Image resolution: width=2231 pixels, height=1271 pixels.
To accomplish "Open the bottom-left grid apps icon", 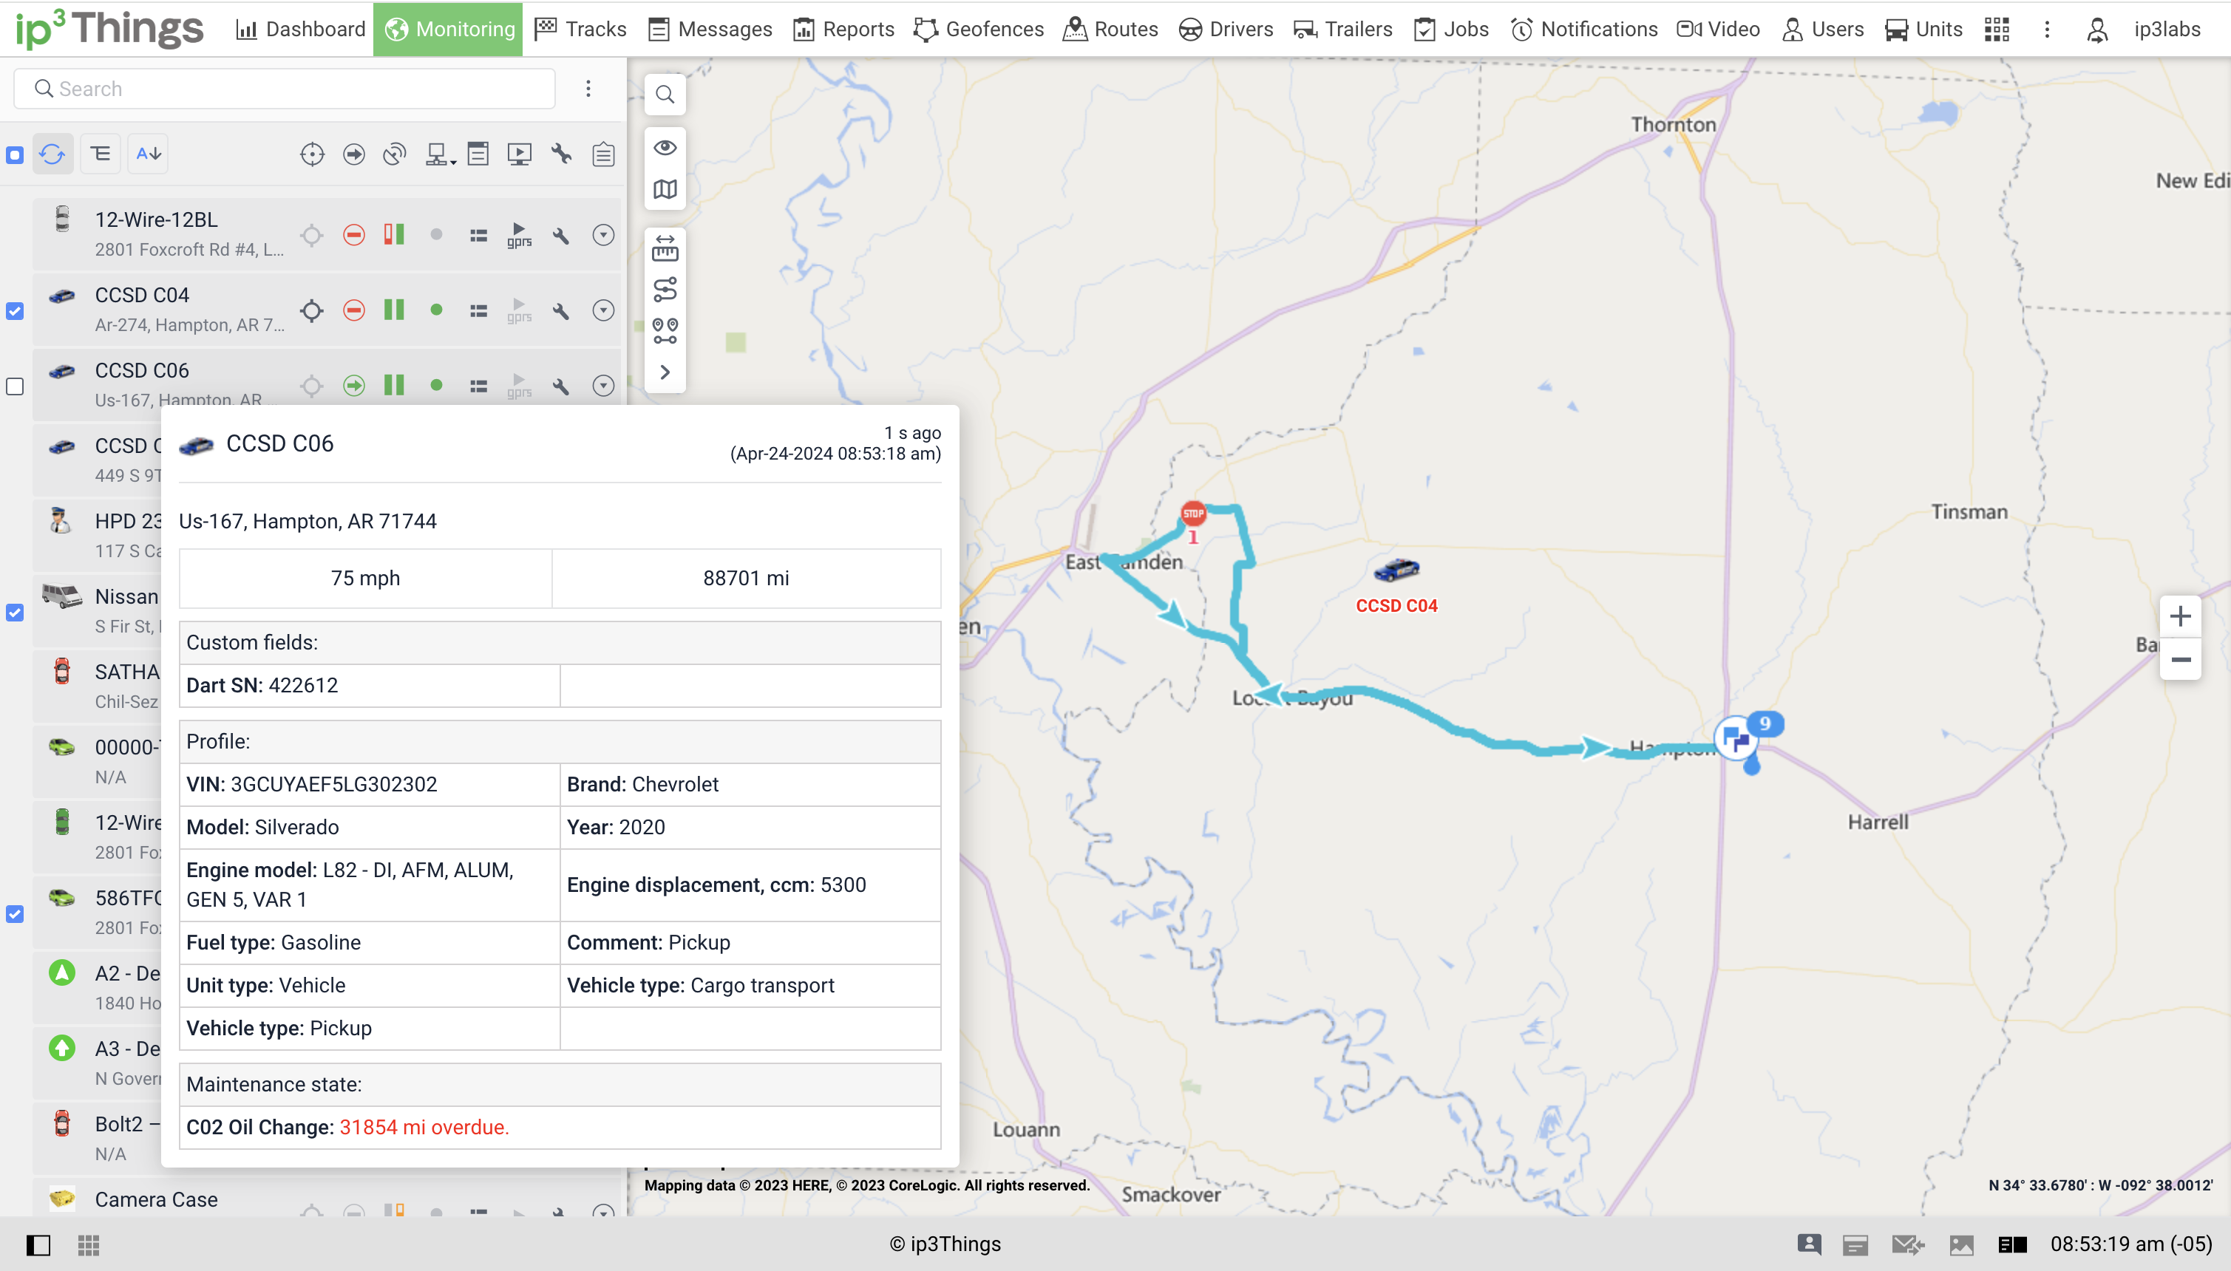I will 88,1245.
